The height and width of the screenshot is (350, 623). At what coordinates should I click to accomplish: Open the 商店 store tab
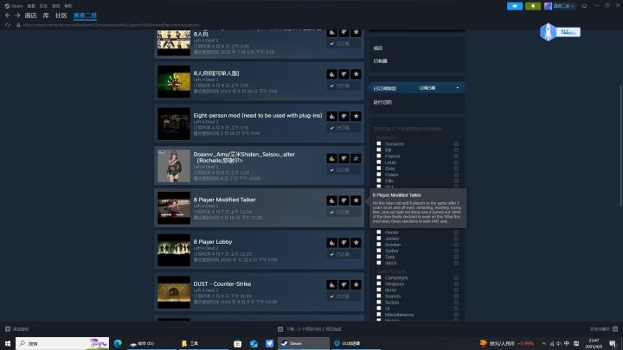30,16
